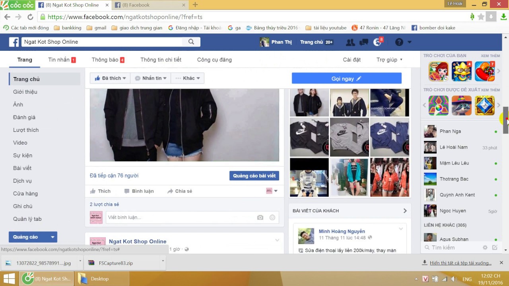This screenshot has width=509, height=286.
Task: View notifications via the globe icon
Action: coord(377,42)
